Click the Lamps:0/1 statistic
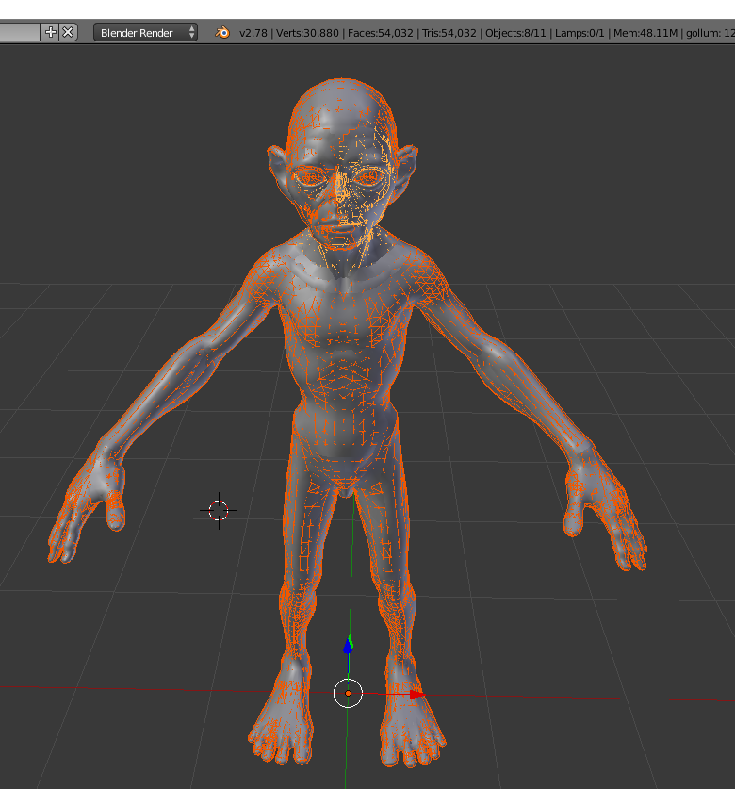The width and height of the screenshot is (735, 789). [x=580, y=33]
